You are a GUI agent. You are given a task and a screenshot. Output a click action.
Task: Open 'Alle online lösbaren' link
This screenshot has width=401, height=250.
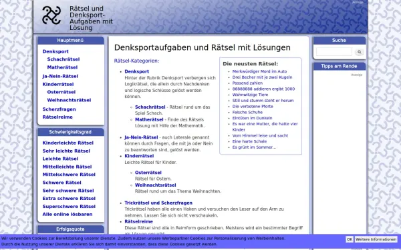point(68,214)
